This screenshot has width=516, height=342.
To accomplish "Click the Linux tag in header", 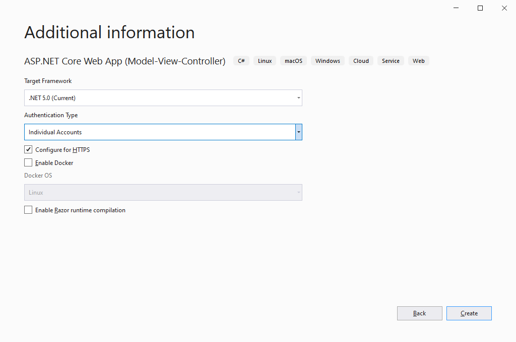I will tap(265, 61).
